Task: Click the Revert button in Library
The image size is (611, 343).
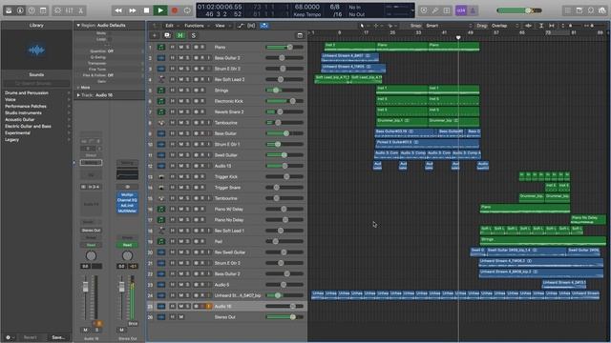Action: (31, 337)
